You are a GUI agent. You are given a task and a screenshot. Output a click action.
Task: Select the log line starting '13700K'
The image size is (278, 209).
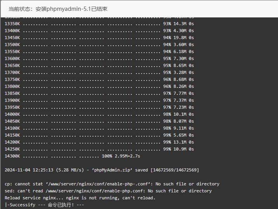(99, 72)
